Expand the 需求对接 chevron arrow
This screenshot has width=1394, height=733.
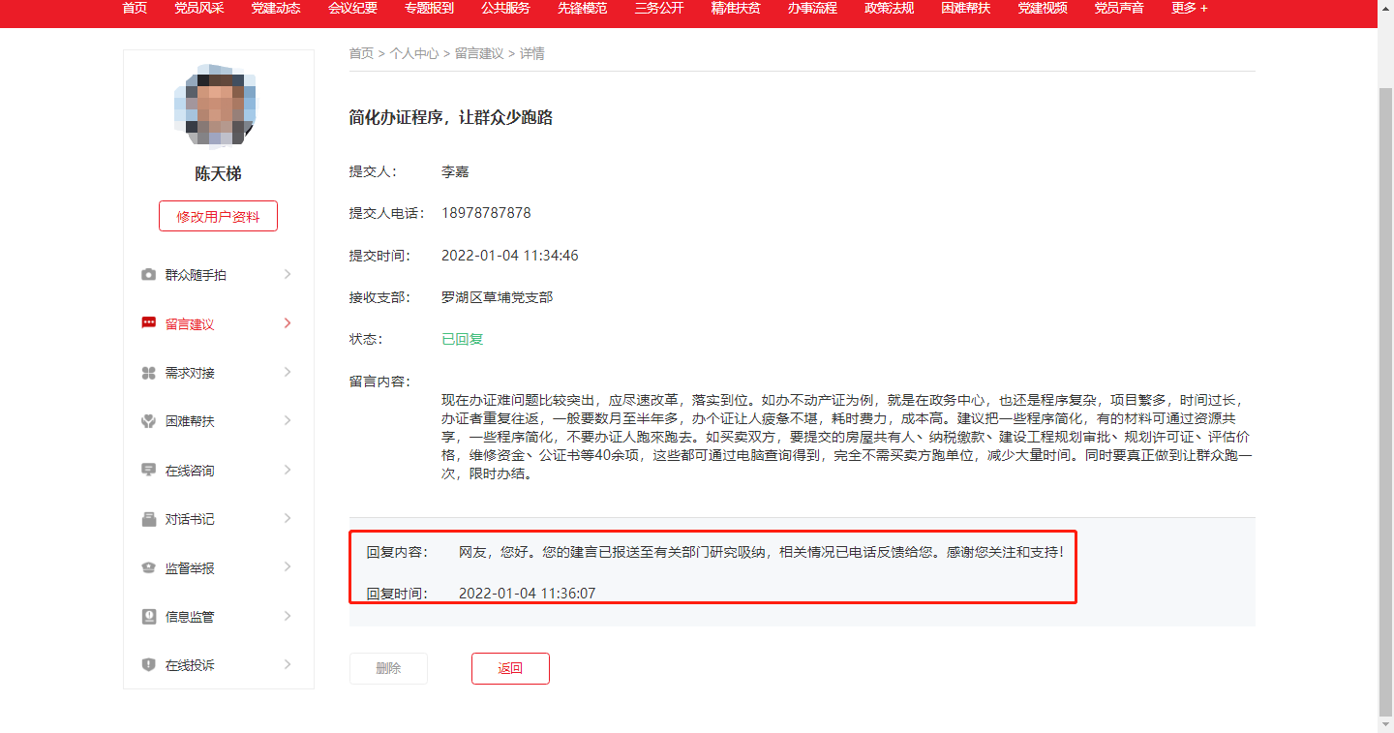(288, 372)
